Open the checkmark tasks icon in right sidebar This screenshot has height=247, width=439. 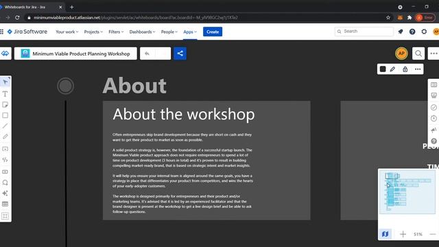click(434, 107)
